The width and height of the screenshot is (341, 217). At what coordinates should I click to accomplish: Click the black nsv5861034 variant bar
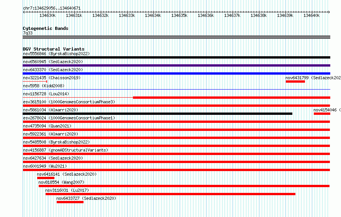[x=157, y=114]
